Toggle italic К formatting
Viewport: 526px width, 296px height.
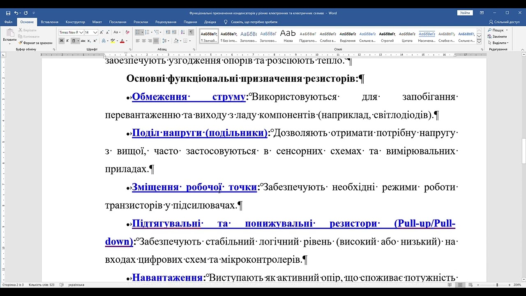67,41
